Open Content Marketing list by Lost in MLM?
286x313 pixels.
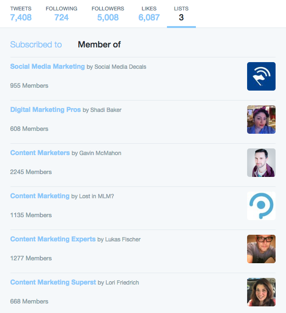(x=40, y=196)
